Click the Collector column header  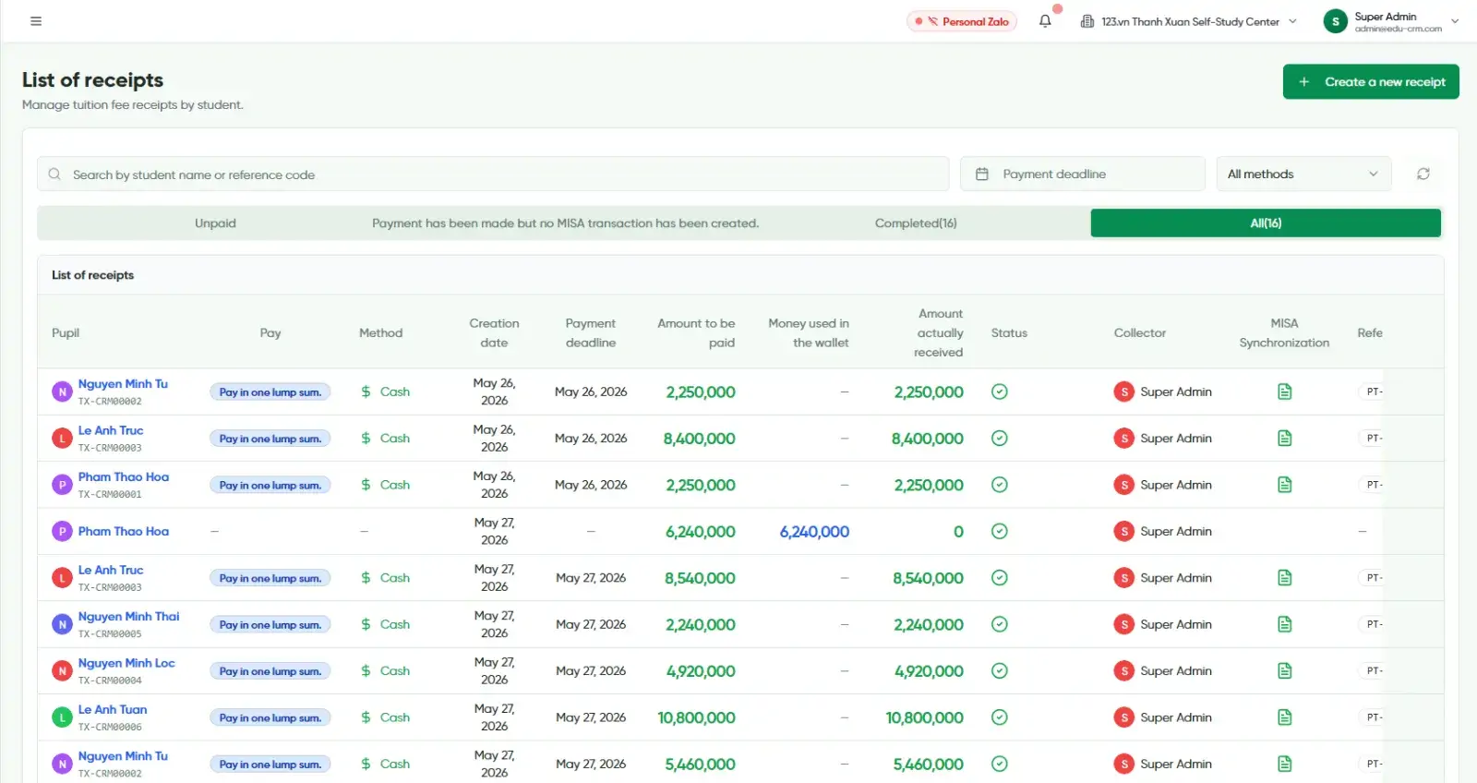click(1140, 332)
